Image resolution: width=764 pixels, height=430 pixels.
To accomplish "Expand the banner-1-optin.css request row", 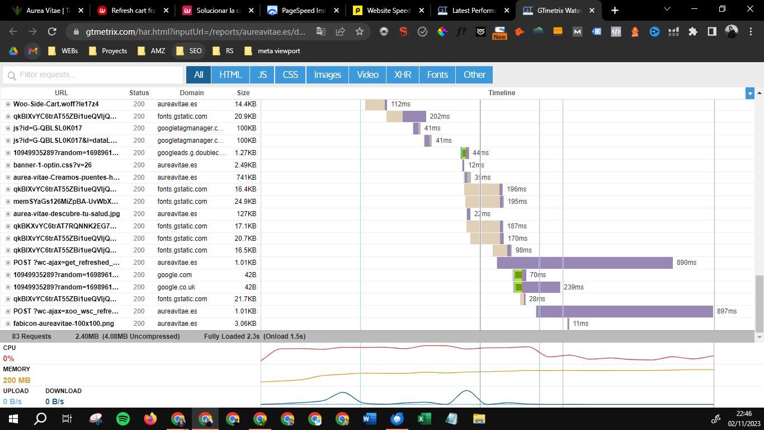I will click(8, 165).
